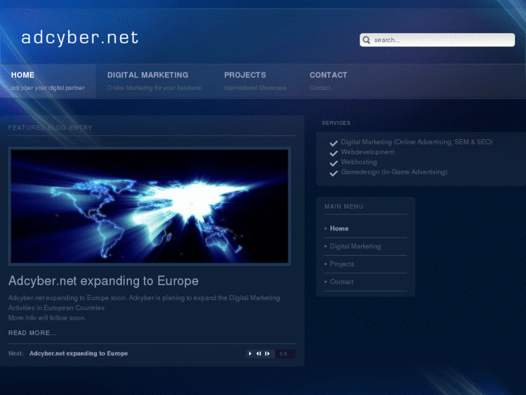Click the slideshow previous button
This screenshot has width=526, height=395.
point(258,354)
